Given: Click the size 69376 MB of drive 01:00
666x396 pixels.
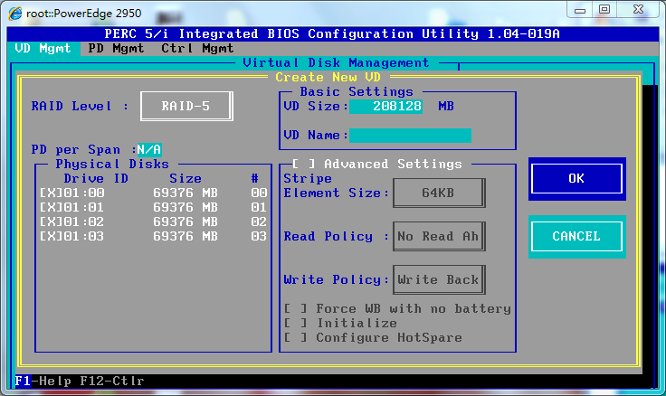Looking at the screenshot, I should 186,193.
